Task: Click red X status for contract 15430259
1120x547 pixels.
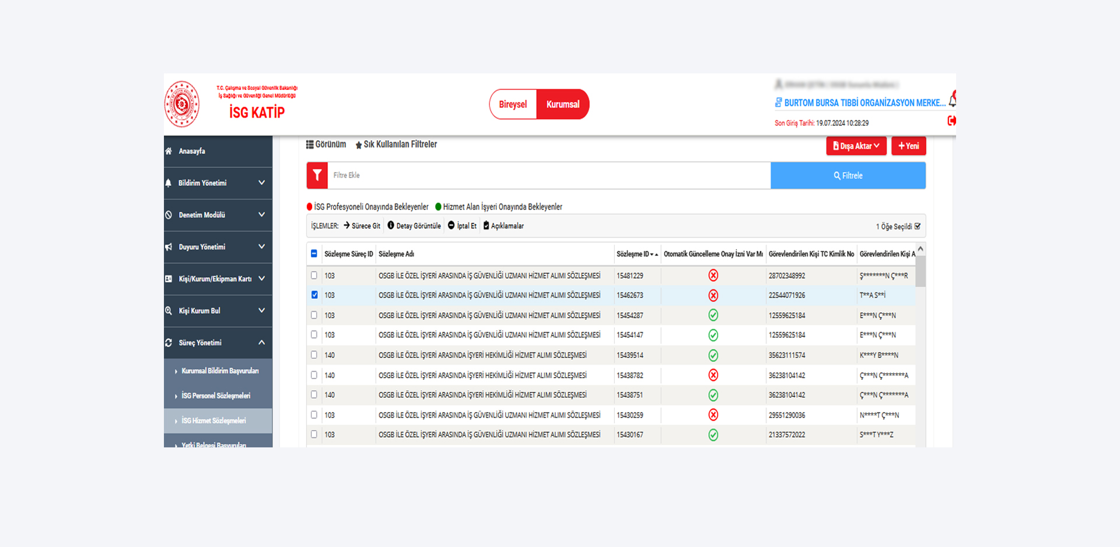Action: (713, 415)
